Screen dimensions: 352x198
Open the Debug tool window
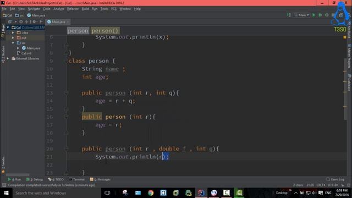click(34, 179)
